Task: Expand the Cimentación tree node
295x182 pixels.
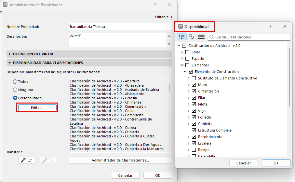Action: point(189,91)
